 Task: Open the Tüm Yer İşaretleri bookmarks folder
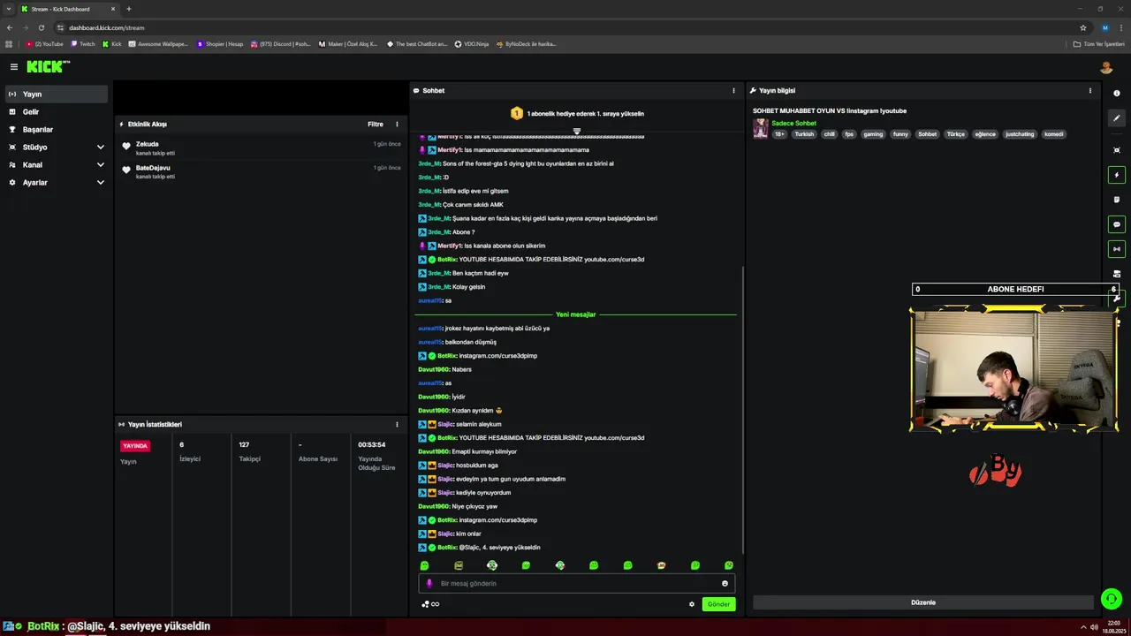(x=1099, y=43)
